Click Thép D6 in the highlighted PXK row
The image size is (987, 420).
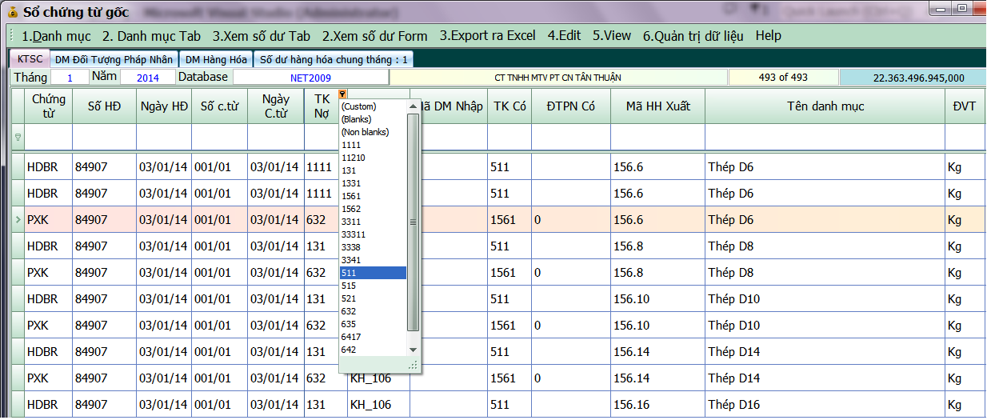point(825,220)
